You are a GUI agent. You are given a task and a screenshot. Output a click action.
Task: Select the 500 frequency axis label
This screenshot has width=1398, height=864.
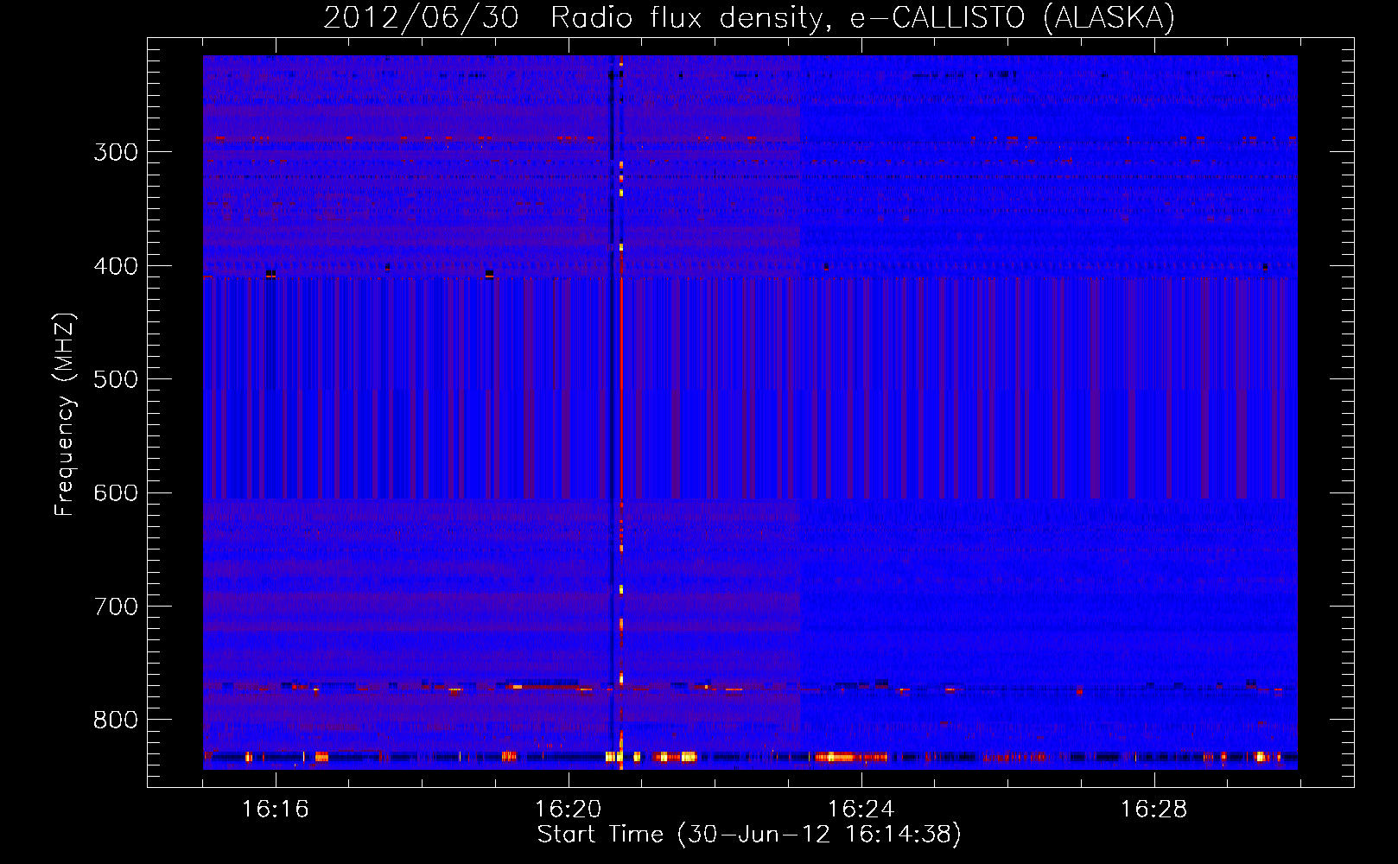pos(116,379)
